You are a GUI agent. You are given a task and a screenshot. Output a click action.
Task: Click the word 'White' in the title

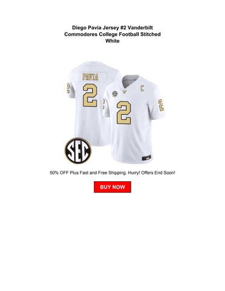112,41
